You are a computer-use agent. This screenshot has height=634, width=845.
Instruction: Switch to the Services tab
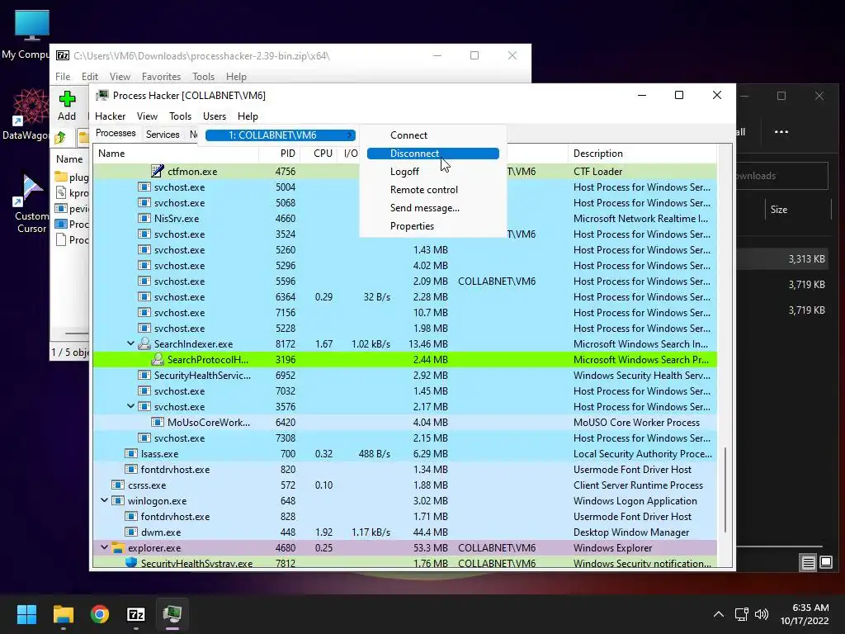click(x=163, y=135)
